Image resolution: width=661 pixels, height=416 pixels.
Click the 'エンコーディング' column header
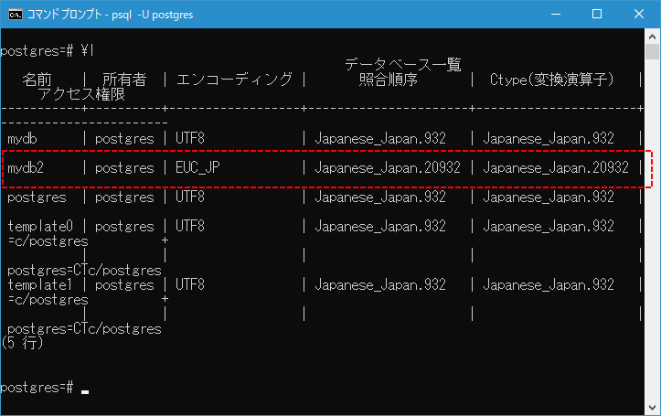pyautogui.click(x=234, y=80)
